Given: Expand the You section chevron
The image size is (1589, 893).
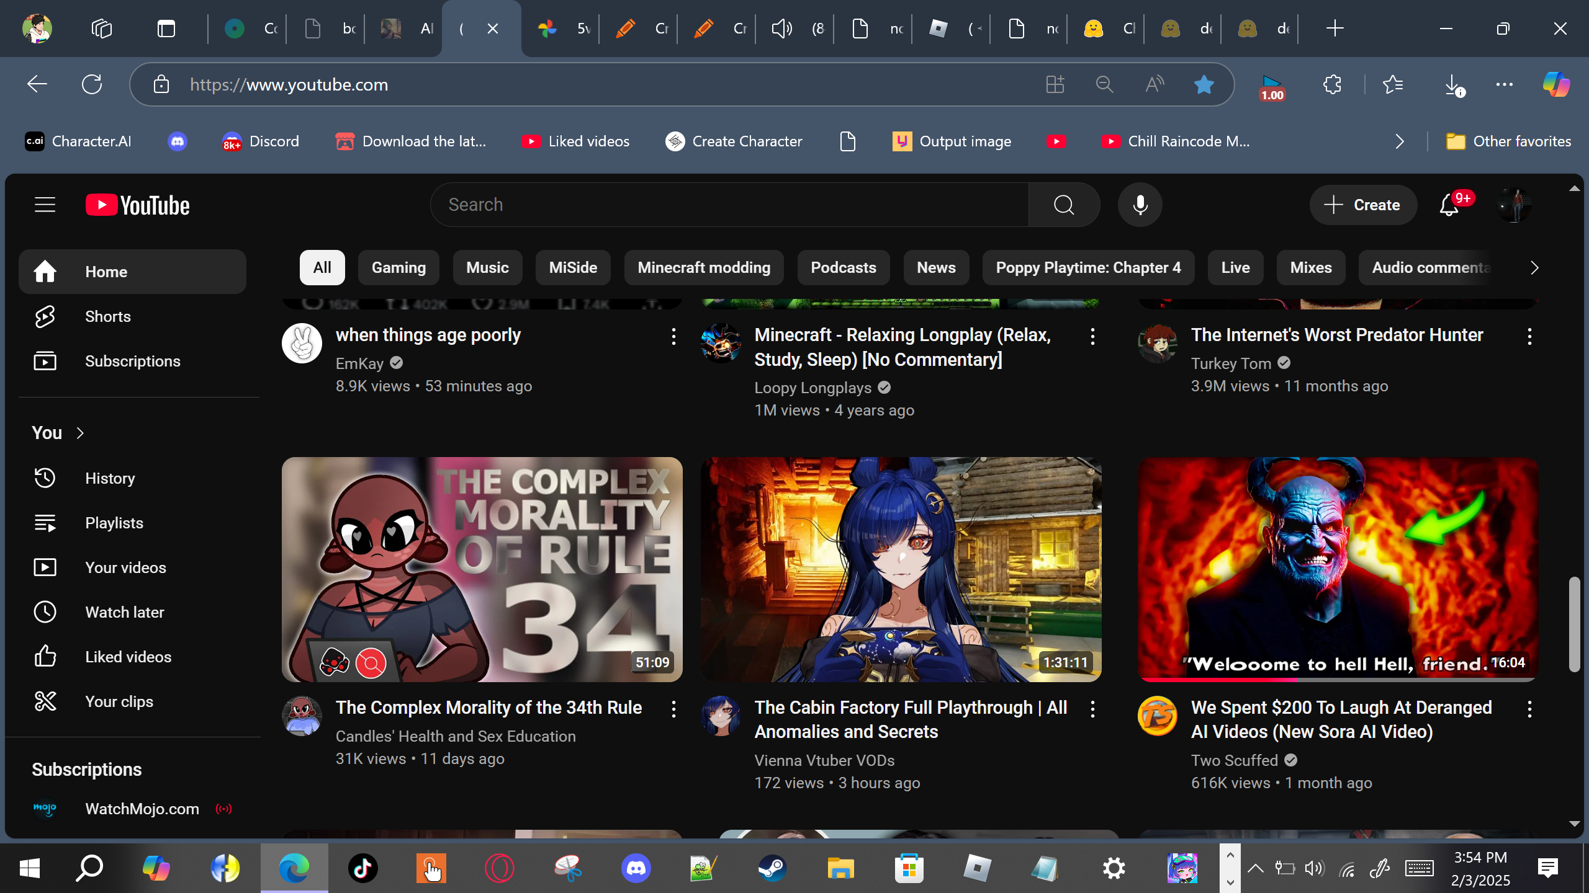Looking at the screenshot, I should (x=80, y=433).
